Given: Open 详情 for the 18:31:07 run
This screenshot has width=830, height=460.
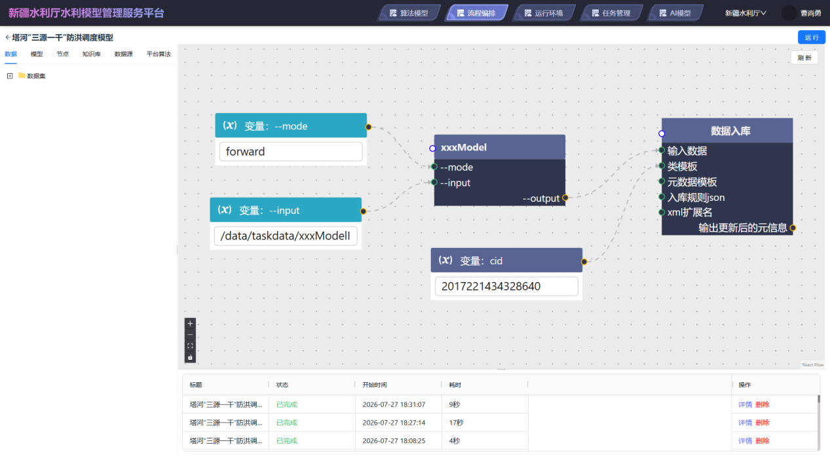Looking at the screenshot, I should point(745,404).
